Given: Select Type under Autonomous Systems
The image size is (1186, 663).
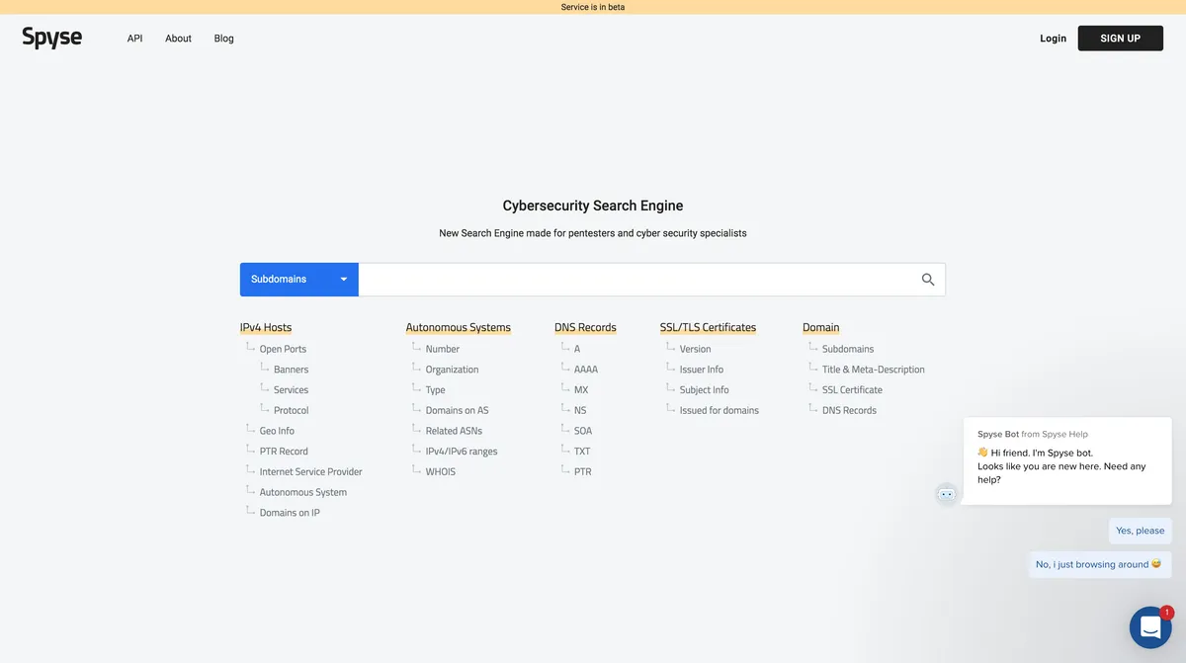Looking at the screenshot, I should pos(436,390).
